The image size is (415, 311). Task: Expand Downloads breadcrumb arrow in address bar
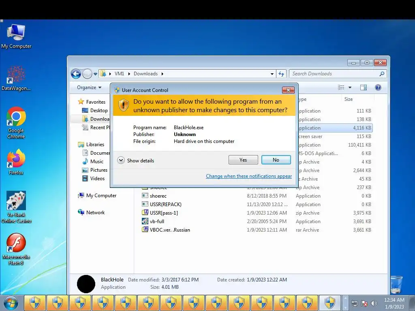(162, 74)
